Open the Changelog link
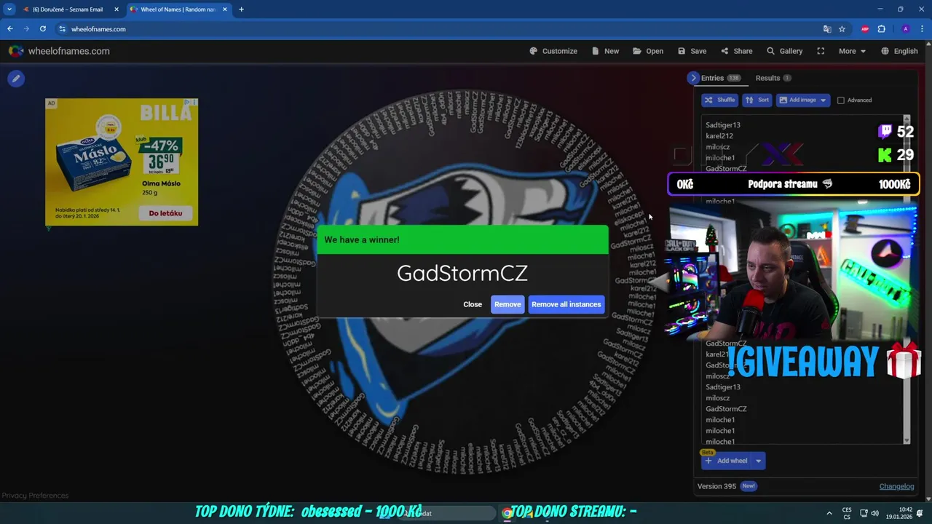Image resolution: width=932 pixels, height=524 pixels. tap(896, 486)
